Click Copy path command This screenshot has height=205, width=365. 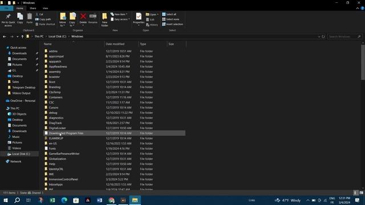coord(43,19)
